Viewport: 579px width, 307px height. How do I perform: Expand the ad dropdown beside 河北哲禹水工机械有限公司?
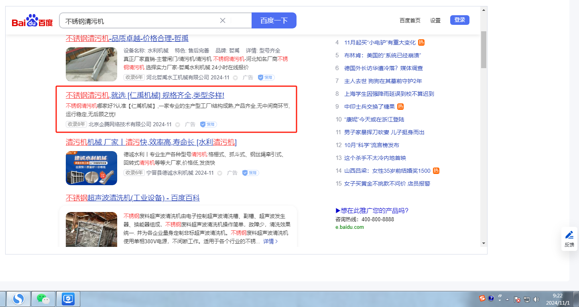click(x=236, y=78)
